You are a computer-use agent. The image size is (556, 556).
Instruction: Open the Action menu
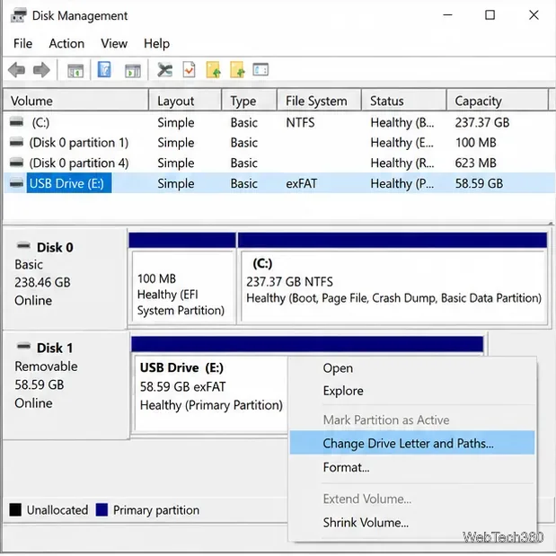click(66, 44)
